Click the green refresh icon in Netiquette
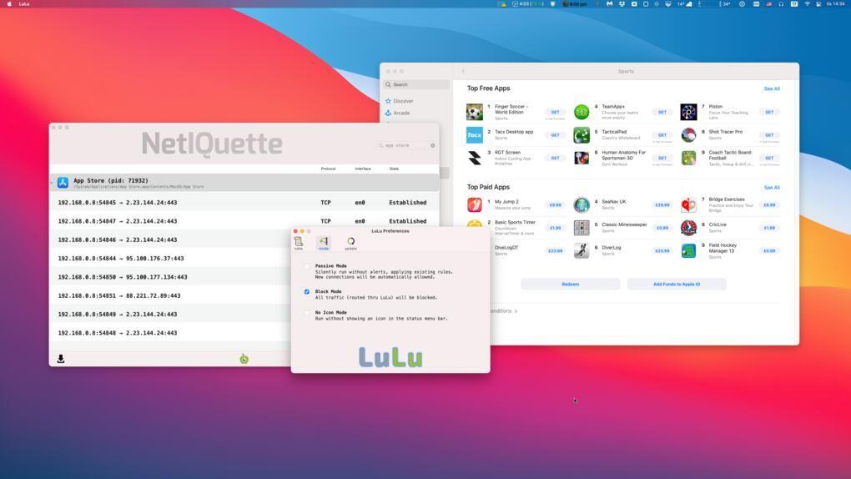851x479 pixels. 244,359
